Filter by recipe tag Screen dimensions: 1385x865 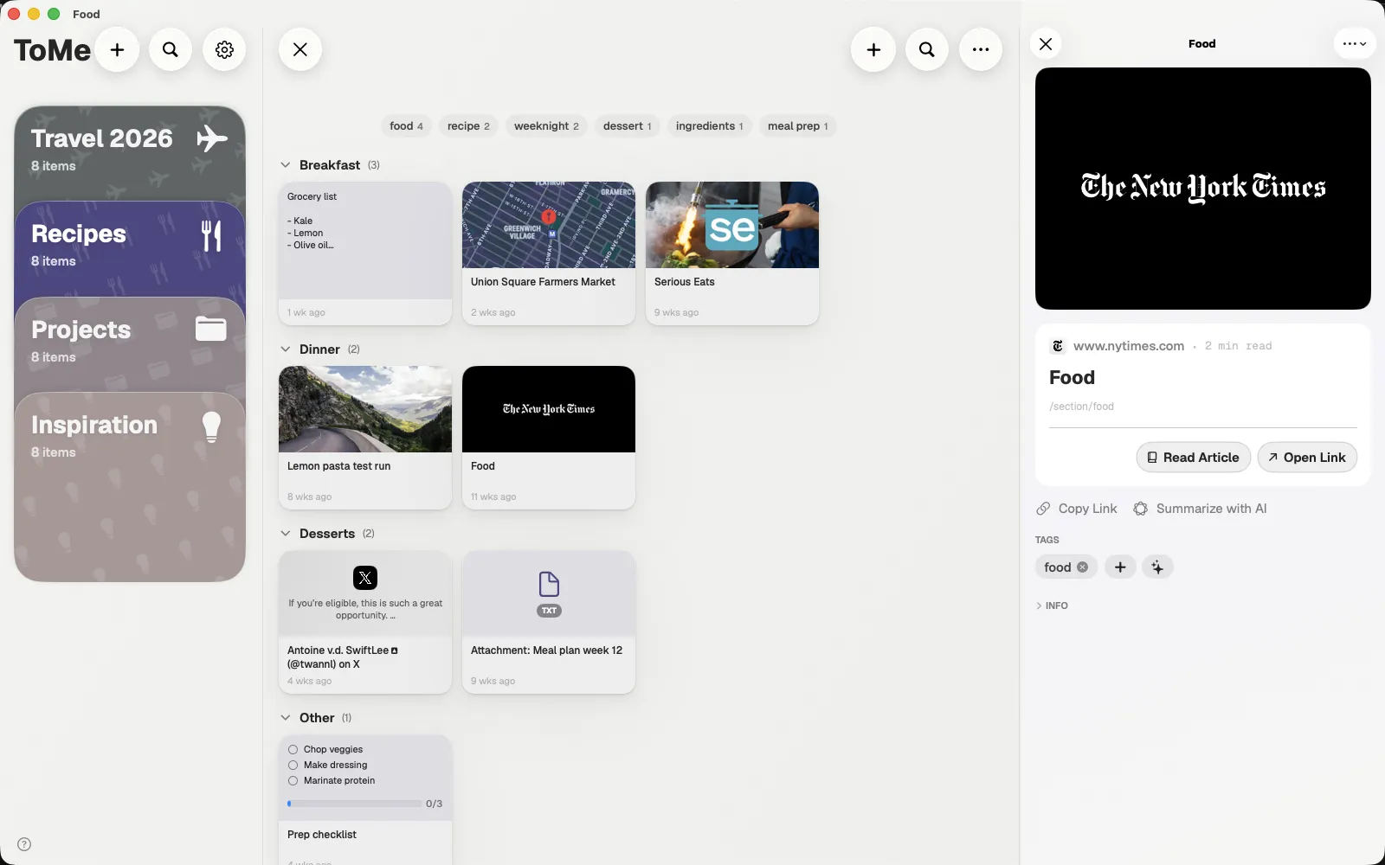[468, 126]
